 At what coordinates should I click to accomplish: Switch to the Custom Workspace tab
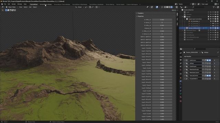tap(132, 4)
